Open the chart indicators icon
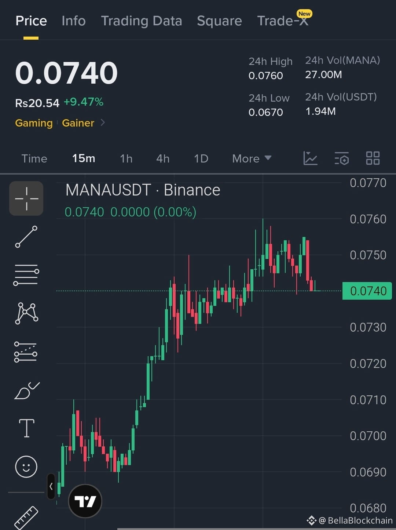Image resolution: width=396 pixels, height=530 pixels. (x=310, y=158)
